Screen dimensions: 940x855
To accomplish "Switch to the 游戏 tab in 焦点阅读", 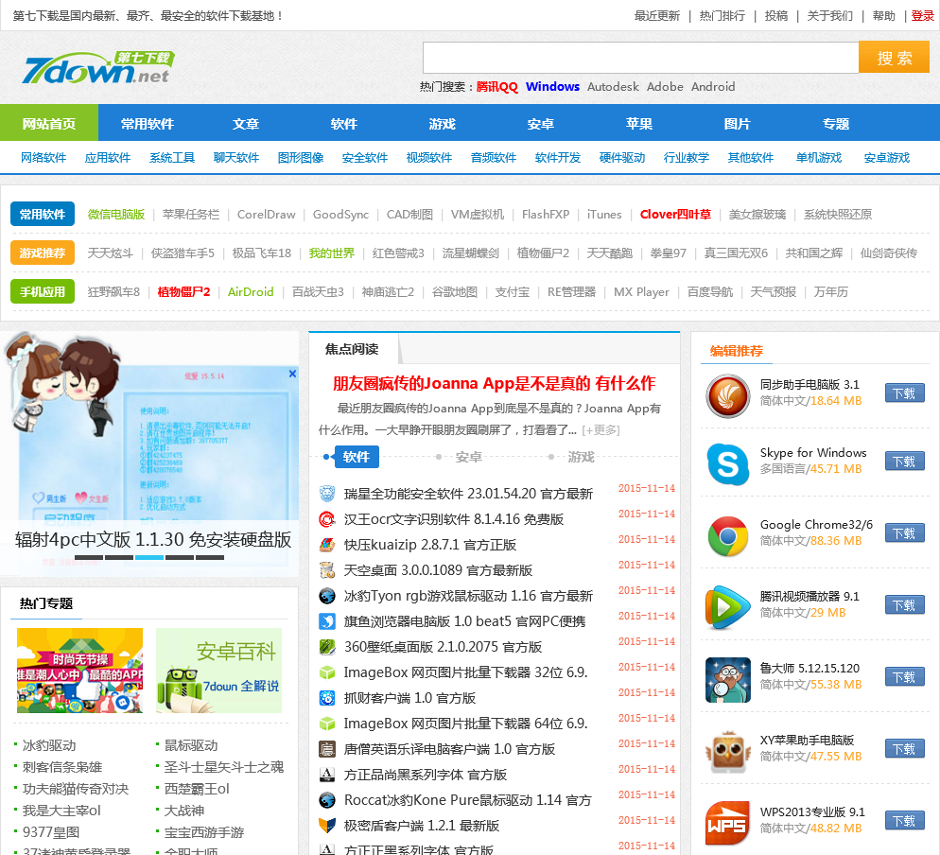I will click(581, 457).
